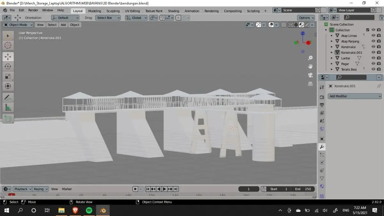
Task: Open Material properties sphere tab
Action: (322, 186)
